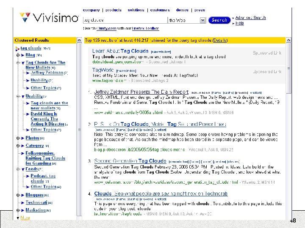Expand the Photos cluster node
This screenshot has width=305, height=228.
18,138
